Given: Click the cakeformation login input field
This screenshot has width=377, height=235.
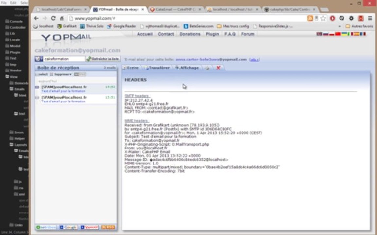Looking at the screenshot, I should [x=64, y=59].
